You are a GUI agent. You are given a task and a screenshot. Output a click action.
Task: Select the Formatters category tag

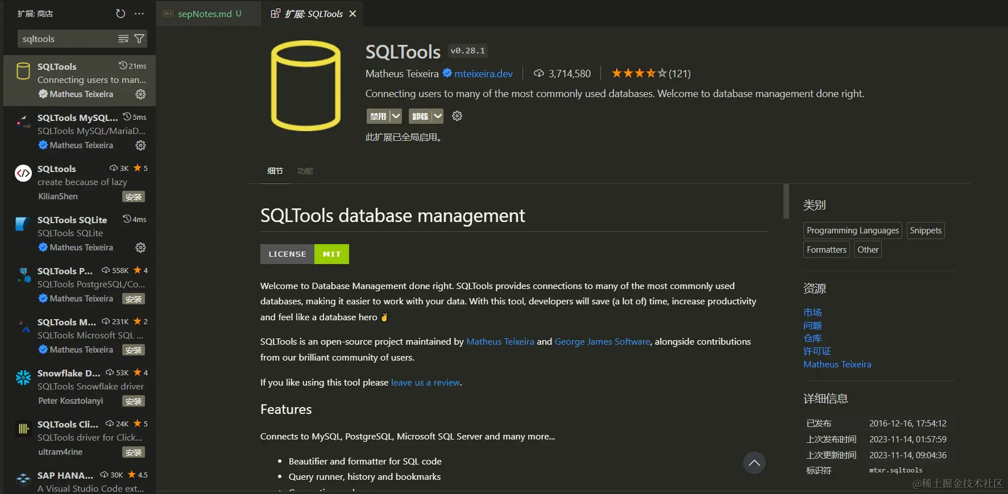point(827,250)
